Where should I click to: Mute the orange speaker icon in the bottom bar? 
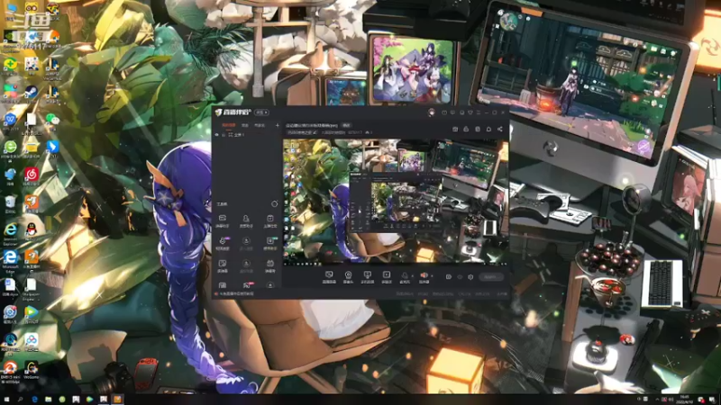(x=424, y=275)
